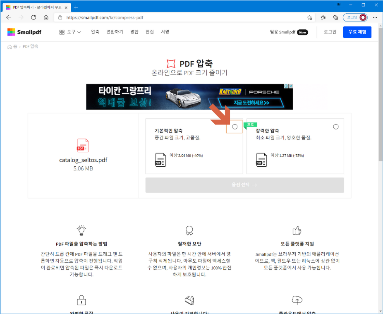Open the ad info icon on banner
The height and width of the screenshot is (314, 383).
click(x=286, y=86)
